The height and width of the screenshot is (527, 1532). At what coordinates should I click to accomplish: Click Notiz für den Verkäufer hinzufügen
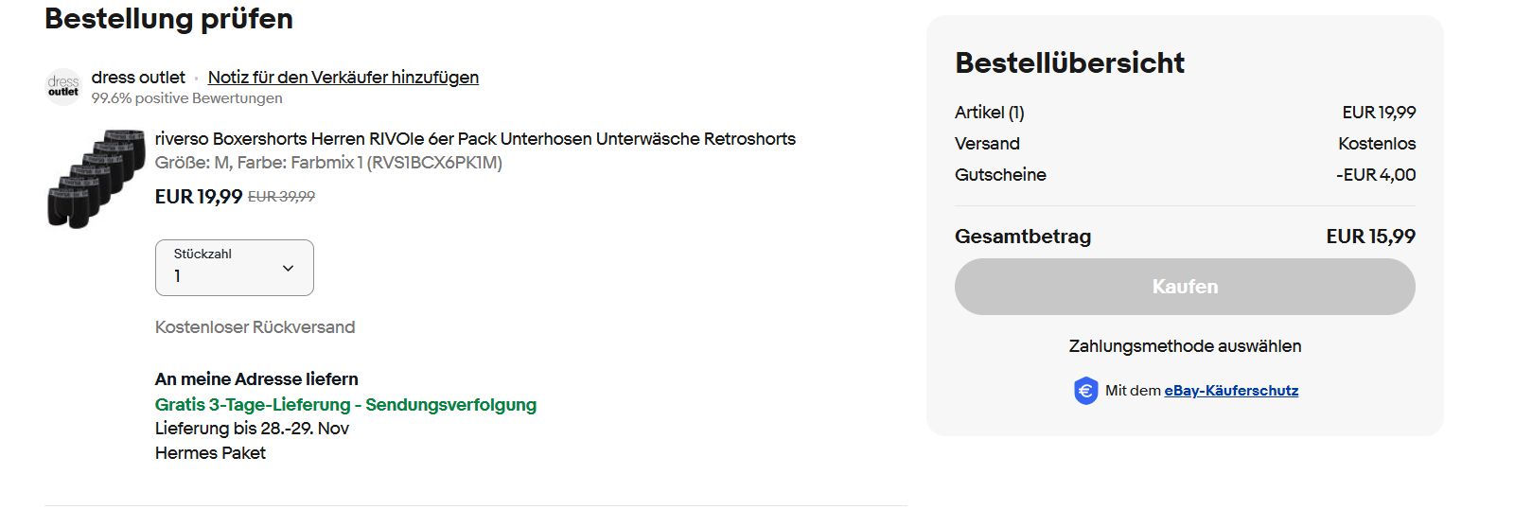coord(343,78)
